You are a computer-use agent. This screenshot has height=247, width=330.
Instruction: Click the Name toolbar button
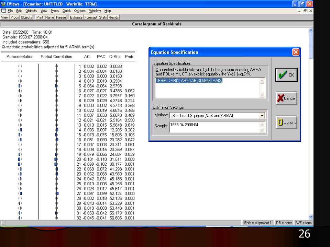[49, 17]
